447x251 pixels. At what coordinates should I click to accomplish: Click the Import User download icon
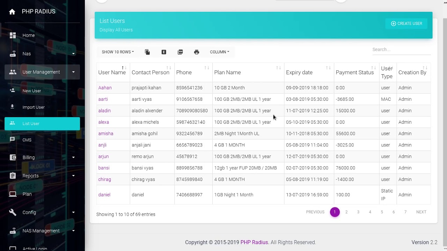(x=12, y=107)
